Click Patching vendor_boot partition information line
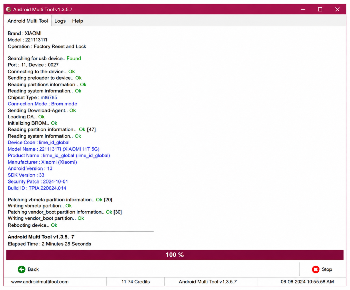 click(65, 212)
